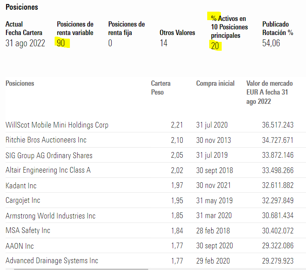Image resolution: width=306 pixels, height=270 pixels.
Task: Click the Valor de mercado column header
Action: pyautogui.click(x=269, y=92)
